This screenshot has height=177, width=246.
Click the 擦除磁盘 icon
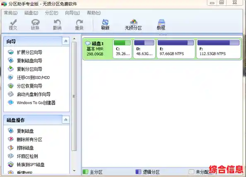tap(11, 148)
